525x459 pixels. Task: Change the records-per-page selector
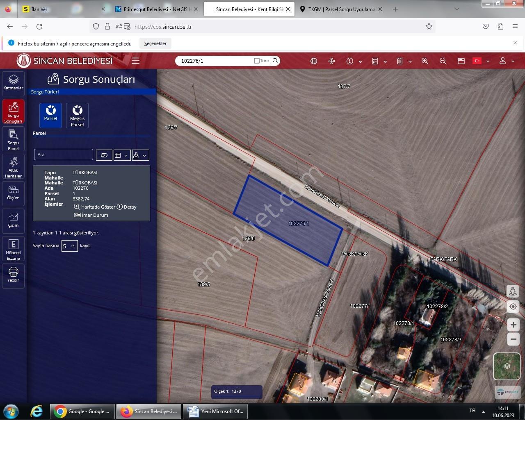[x=69, y=246]
